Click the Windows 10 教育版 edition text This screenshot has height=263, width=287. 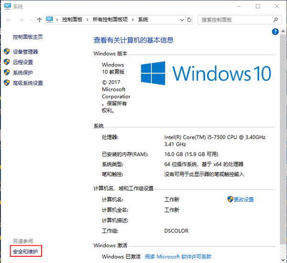click(113, 68)
